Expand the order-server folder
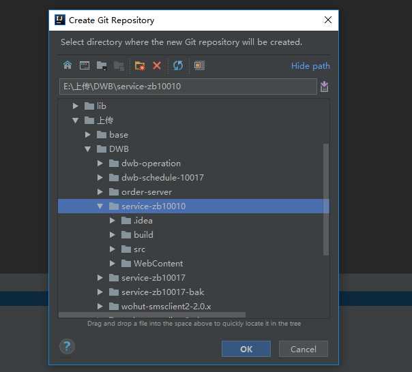Image resolution: width=412 pixels, height=372 pixels. click(x=100, y=192)
